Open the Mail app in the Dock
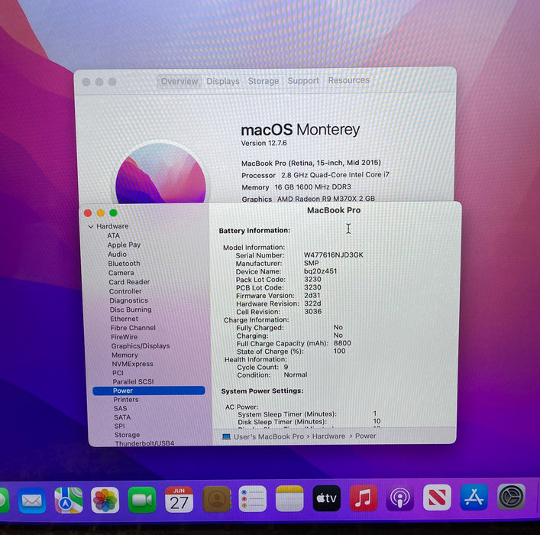 (31, 501)
